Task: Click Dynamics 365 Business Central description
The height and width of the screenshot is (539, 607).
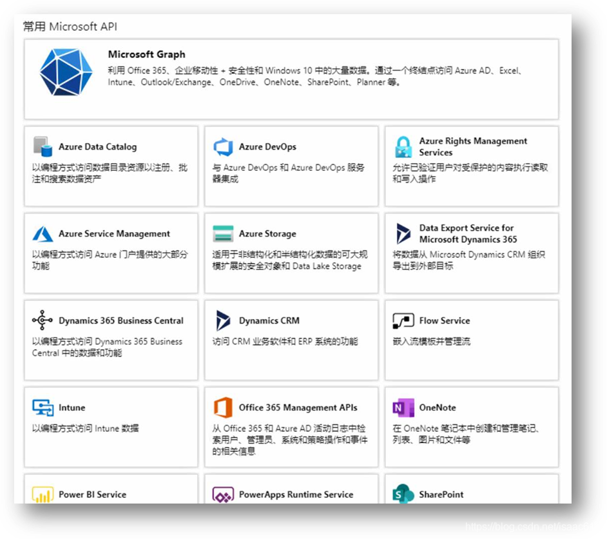Action: click(107, 347)
